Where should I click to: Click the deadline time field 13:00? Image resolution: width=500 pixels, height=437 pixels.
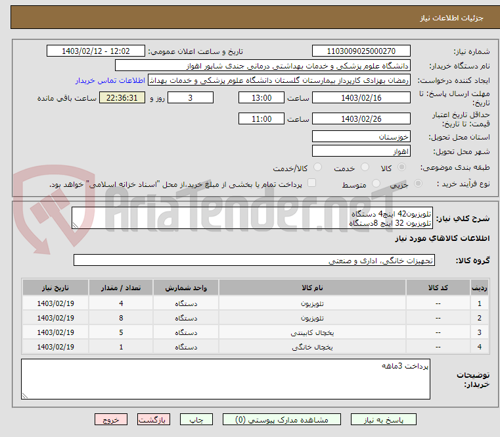pyautogui.click(x=261, y=98)
